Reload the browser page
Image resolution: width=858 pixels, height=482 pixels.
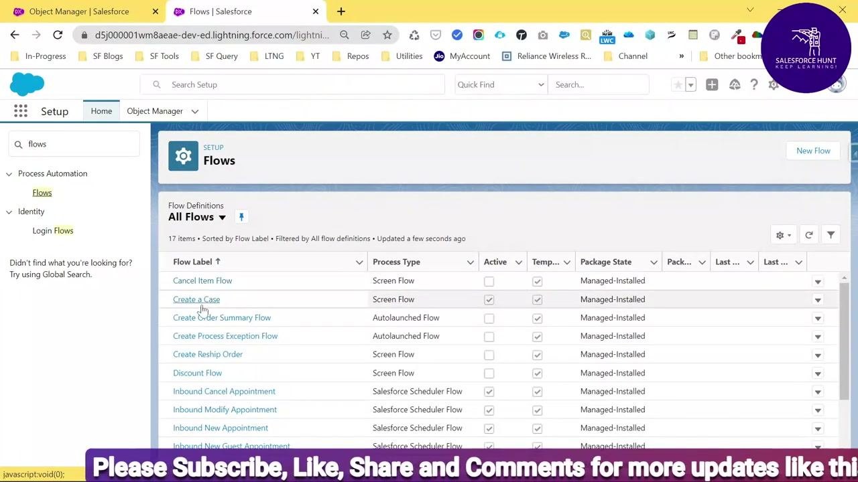pos(58,35)
